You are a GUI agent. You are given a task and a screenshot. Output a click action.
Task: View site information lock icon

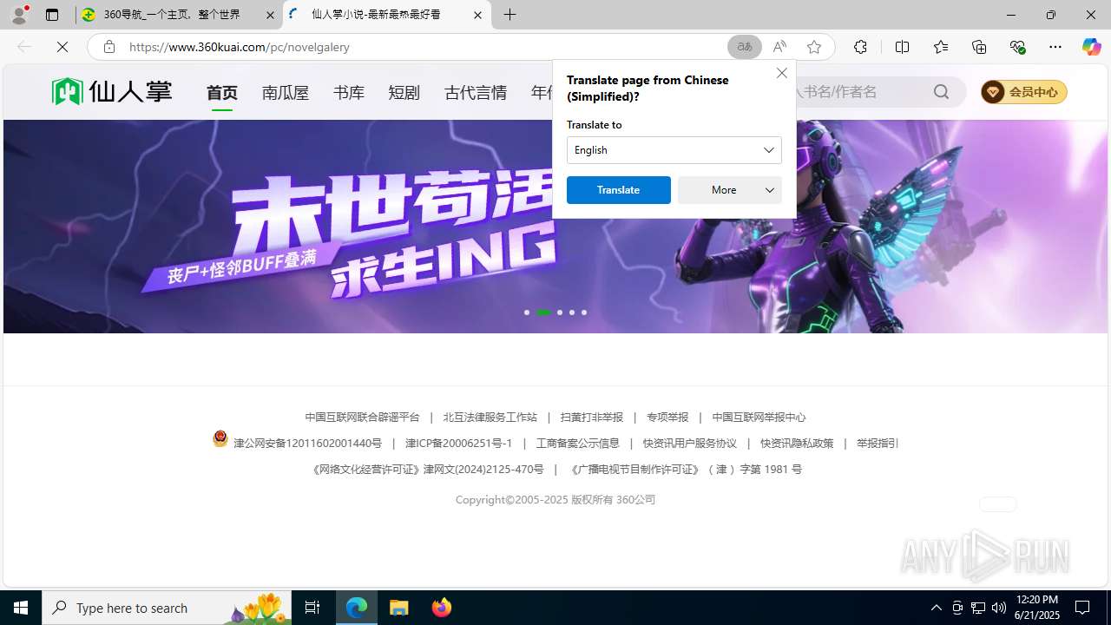[108, 47]
